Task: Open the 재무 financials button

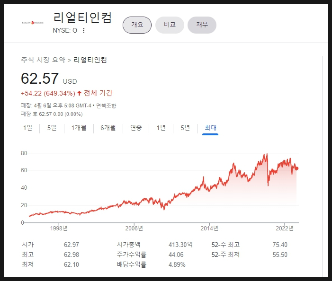Action: pos(202,25)
